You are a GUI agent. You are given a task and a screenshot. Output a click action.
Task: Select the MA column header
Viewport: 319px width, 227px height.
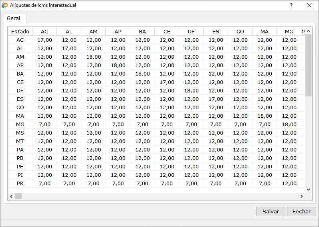(x=264, y=32)
